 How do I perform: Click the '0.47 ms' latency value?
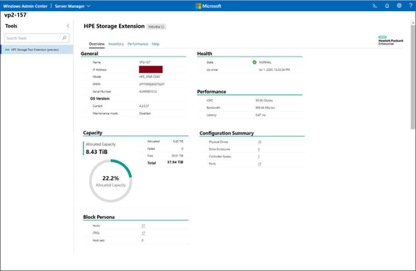(x=261, y=115)
